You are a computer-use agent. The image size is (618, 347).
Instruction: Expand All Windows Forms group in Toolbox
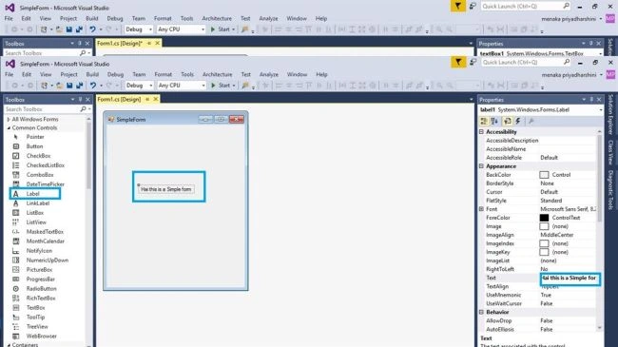point(9,119)
